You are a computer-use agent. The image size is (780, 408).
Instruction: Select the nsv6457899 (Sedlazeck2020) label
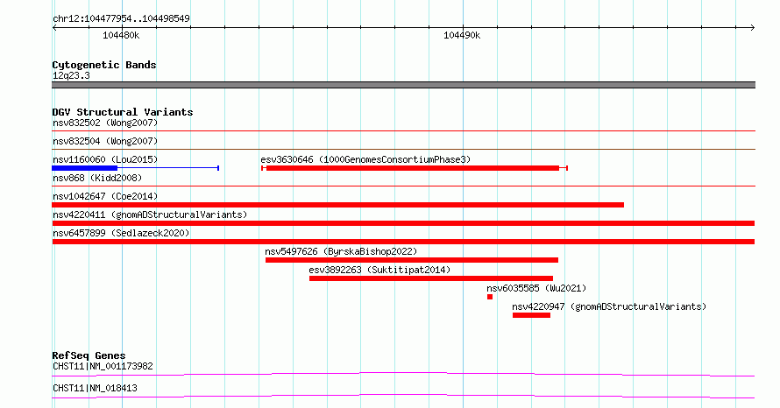[121, 233]
